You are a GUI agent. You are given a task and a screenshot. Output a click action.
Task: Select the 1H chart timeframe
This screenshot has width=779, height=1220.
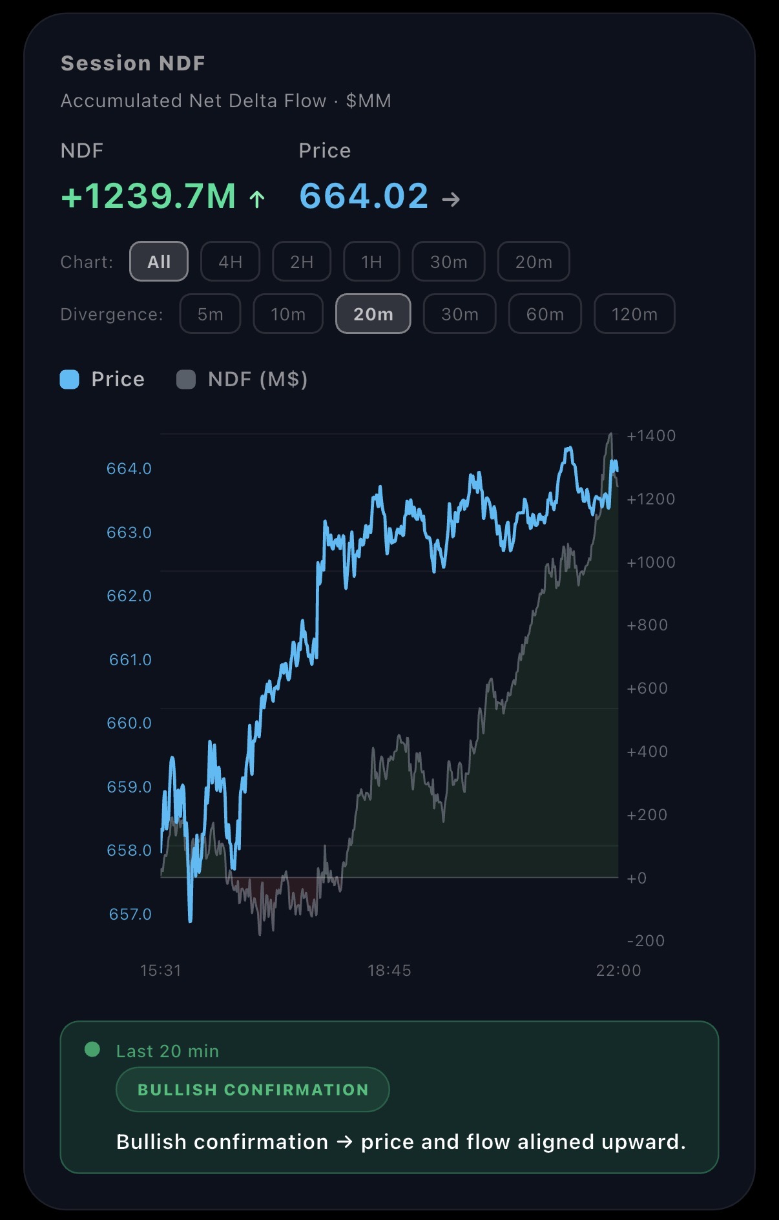[371, 262]
